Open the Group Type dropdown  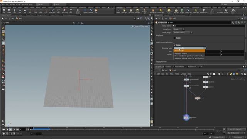click(179, 29)
